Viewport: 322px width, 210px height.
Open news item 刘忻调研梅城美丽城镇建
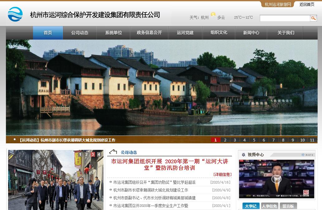coord(154,198)
